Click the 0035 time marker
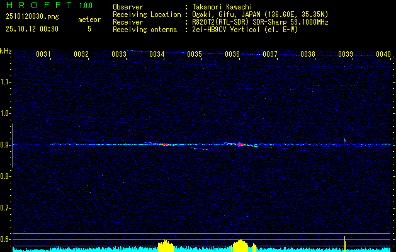The image size is (396, 252). click(195, 54)
